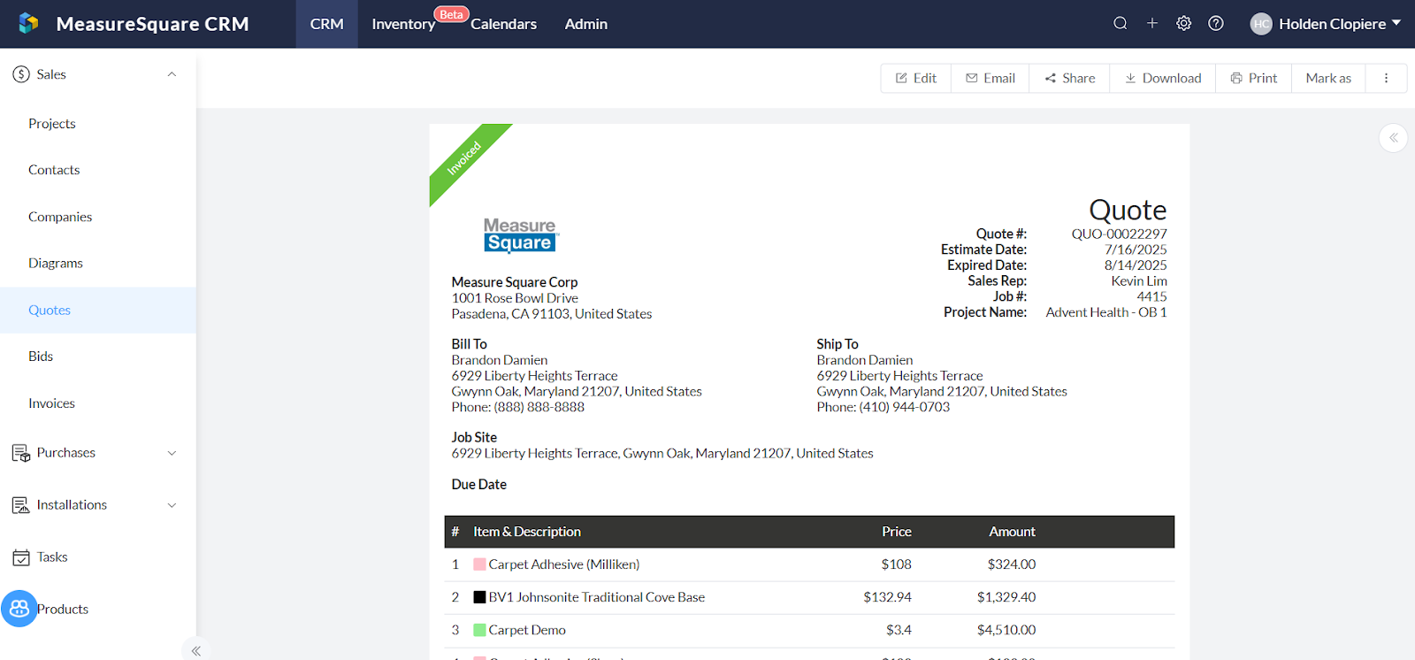This screenshot has height=660, width=1415.
Task: Click the Tasks calendar icon
Action: pos(21,557)
